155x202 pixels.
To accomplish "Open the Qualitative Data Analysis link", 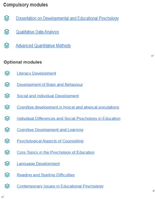I will pos(37,32).
